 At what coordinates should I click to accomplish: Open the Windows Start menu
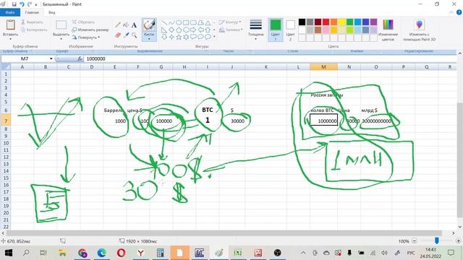tap(9, 253)
